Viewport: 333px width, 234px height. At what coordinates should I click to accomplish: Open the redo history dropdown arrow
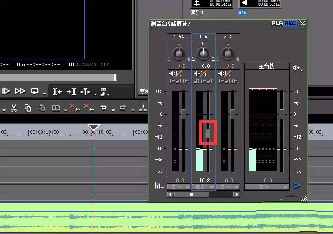[133, 110]
